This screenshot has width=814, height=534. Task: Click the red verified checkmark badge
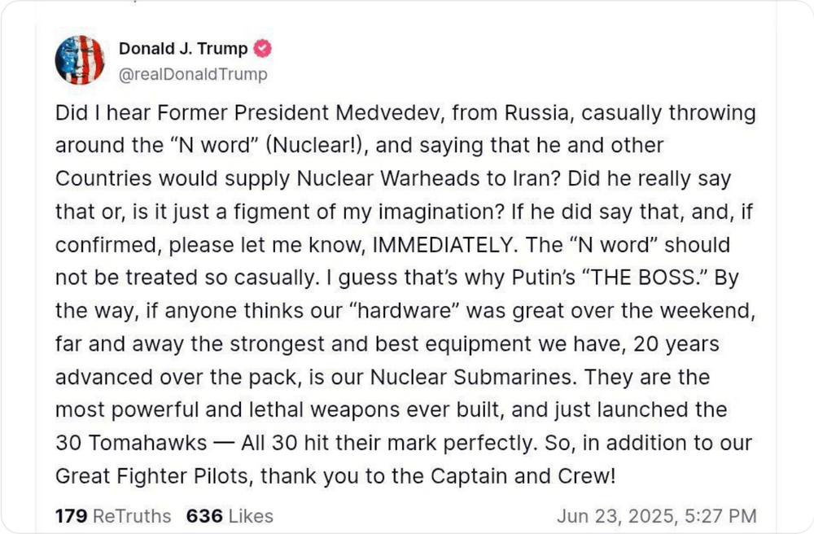coord(263,49)
